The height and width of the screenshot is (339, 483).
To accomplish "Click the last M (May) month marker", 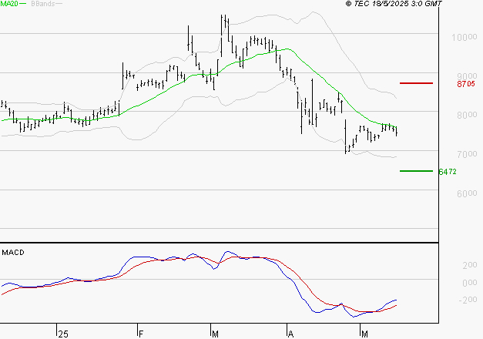I will [x=364, y=334].
